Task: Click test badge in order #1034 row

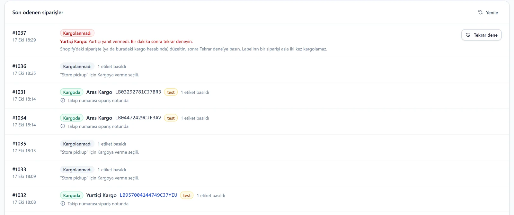Action: (x=171, y=118)
